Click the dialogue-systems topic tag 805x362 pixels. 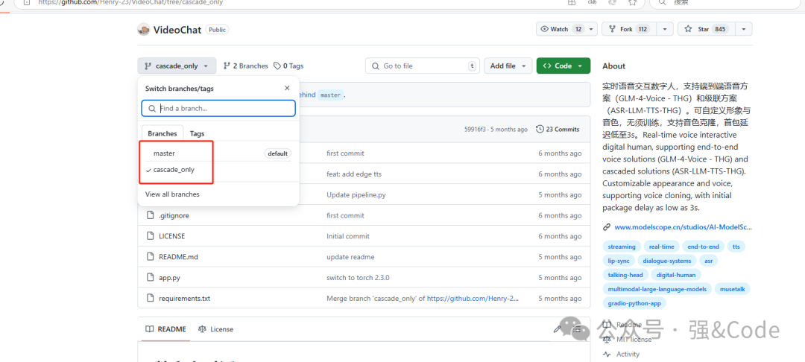pyautogui.click(x=667, y=261)
